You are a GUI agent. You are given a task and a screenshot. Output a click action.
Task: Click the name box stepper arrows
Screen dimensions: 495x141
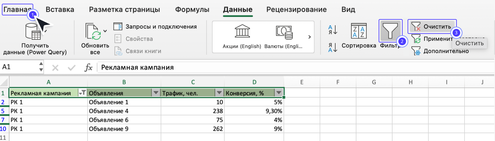(x=41, y=67)
